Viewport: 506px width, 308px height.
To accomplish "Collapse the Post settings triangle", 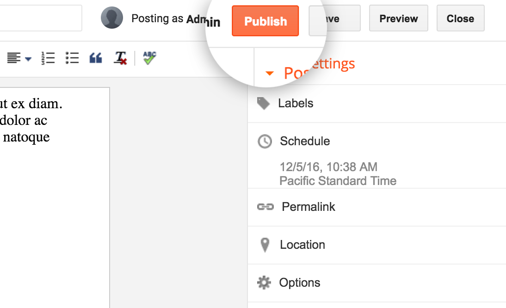I will (x=270, y=73).
